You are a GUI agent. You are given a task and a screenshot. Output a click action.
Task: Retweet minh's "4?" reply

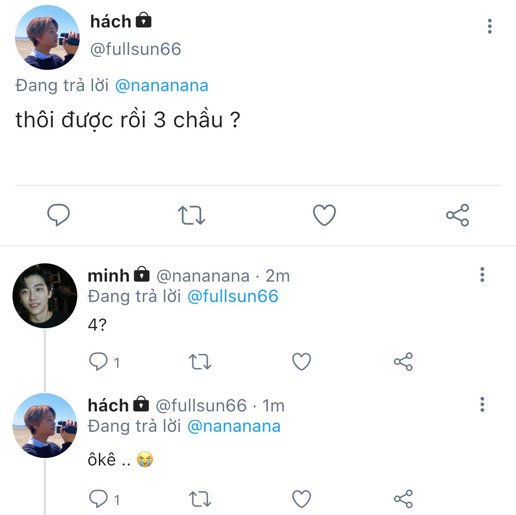(200, 361)
